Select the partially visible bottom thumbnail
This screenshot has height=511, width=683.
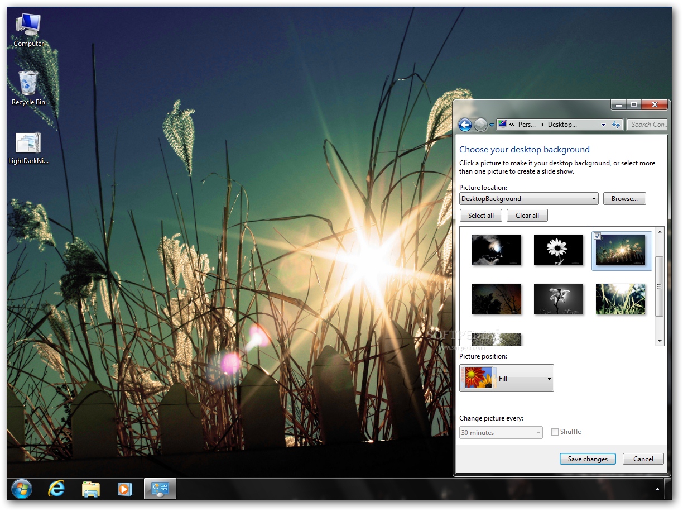497,339
